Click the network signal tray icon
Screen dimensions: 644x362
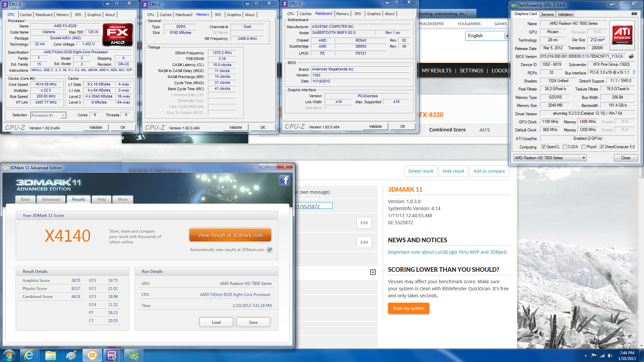(602, 356)
